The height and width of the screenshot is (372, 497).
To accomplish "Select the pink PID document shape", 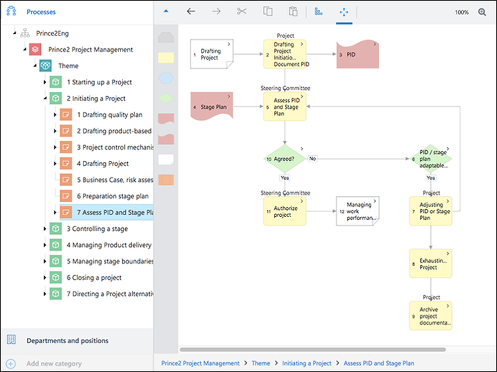I will pos(357,54).
